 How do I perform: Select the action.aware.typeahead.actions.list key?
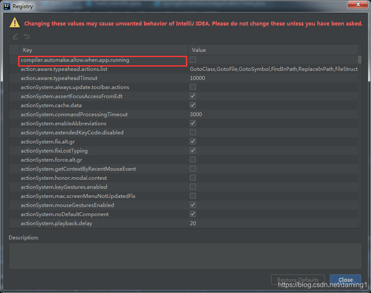click(x=64, y=69)
